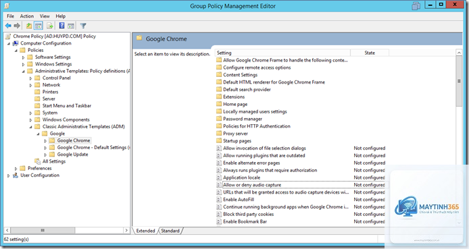Image resolution: width=469 pixels, height=249 pixels.
Task: Click the Enable Bookmark Bar setting icon
Action: click(x=219, y=221)
